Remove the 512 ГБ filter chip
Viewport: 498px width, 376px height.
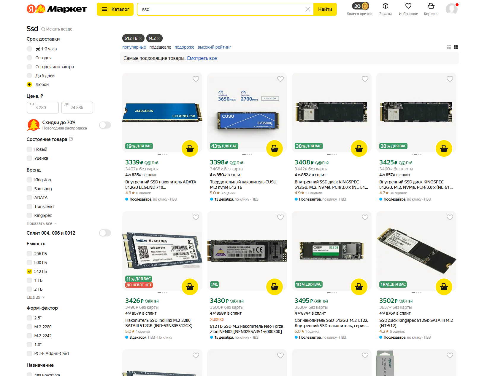(140, 38)
